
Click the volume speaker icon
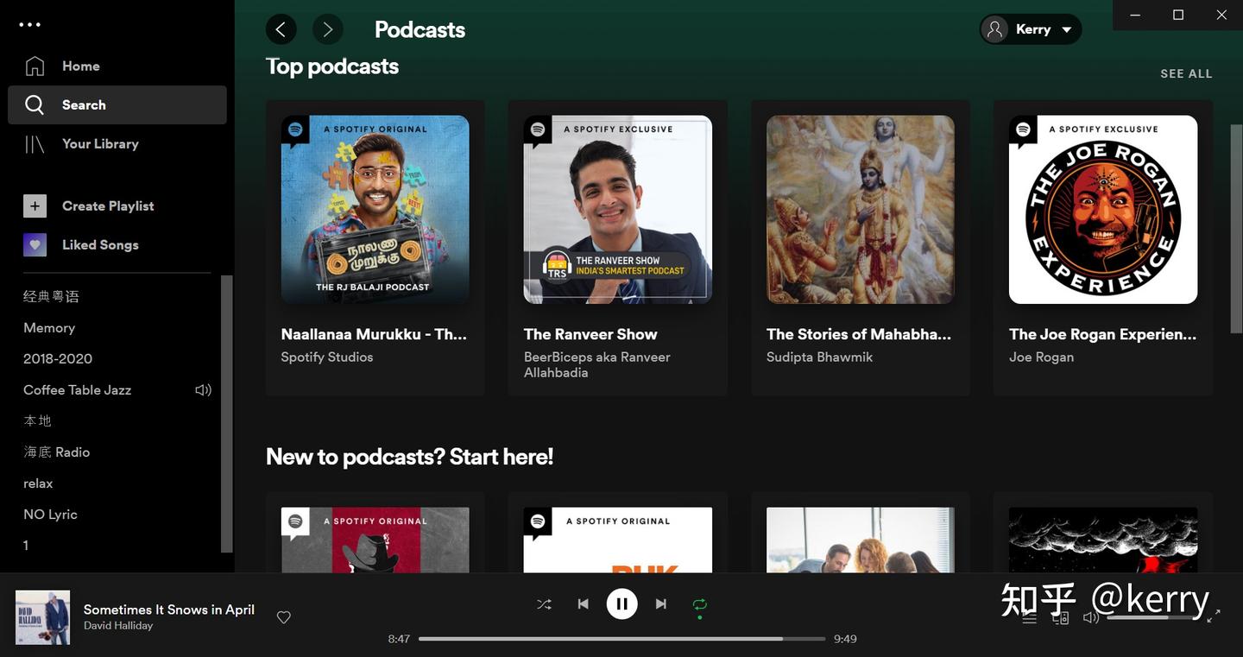pyautogui.click(x=1091, y=616)
